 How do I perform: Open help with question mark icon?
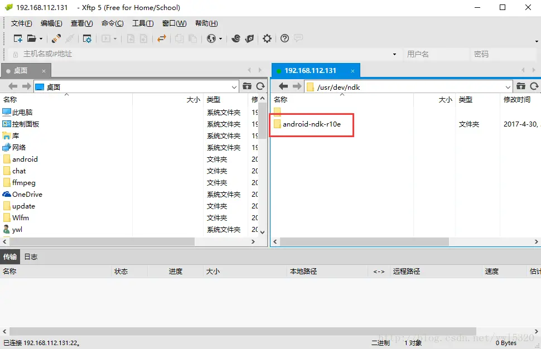[x=284, y=38]
